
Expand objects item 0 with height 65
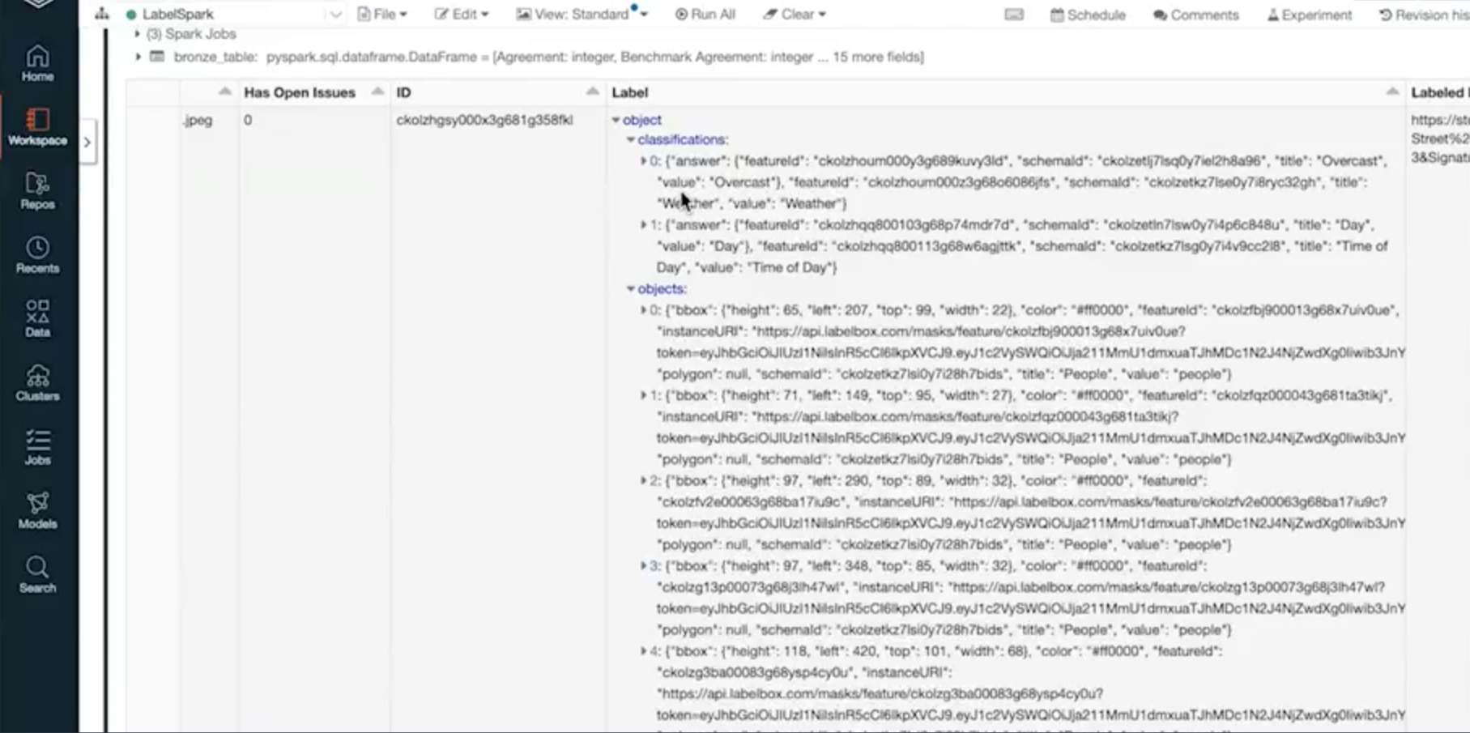[644, 309]
